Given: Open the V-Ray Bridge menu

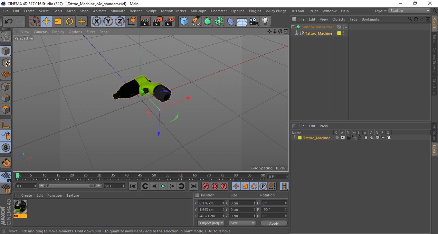Looking at the screenshot, I should (x=276, y=11).
